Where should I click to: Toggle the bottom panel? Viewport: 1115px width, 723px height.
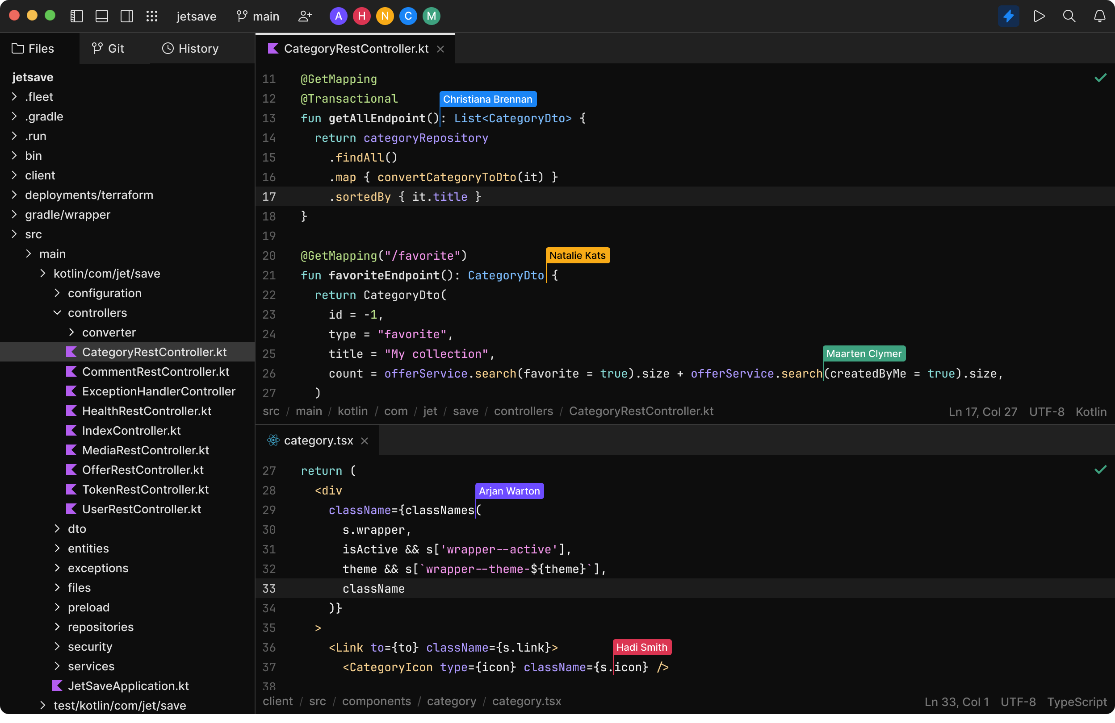coord(101,16)
